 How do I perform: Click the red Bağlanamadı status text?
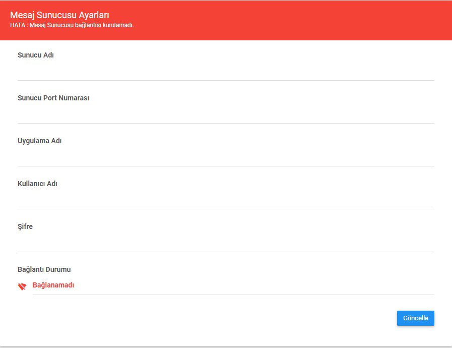point(53,285)
